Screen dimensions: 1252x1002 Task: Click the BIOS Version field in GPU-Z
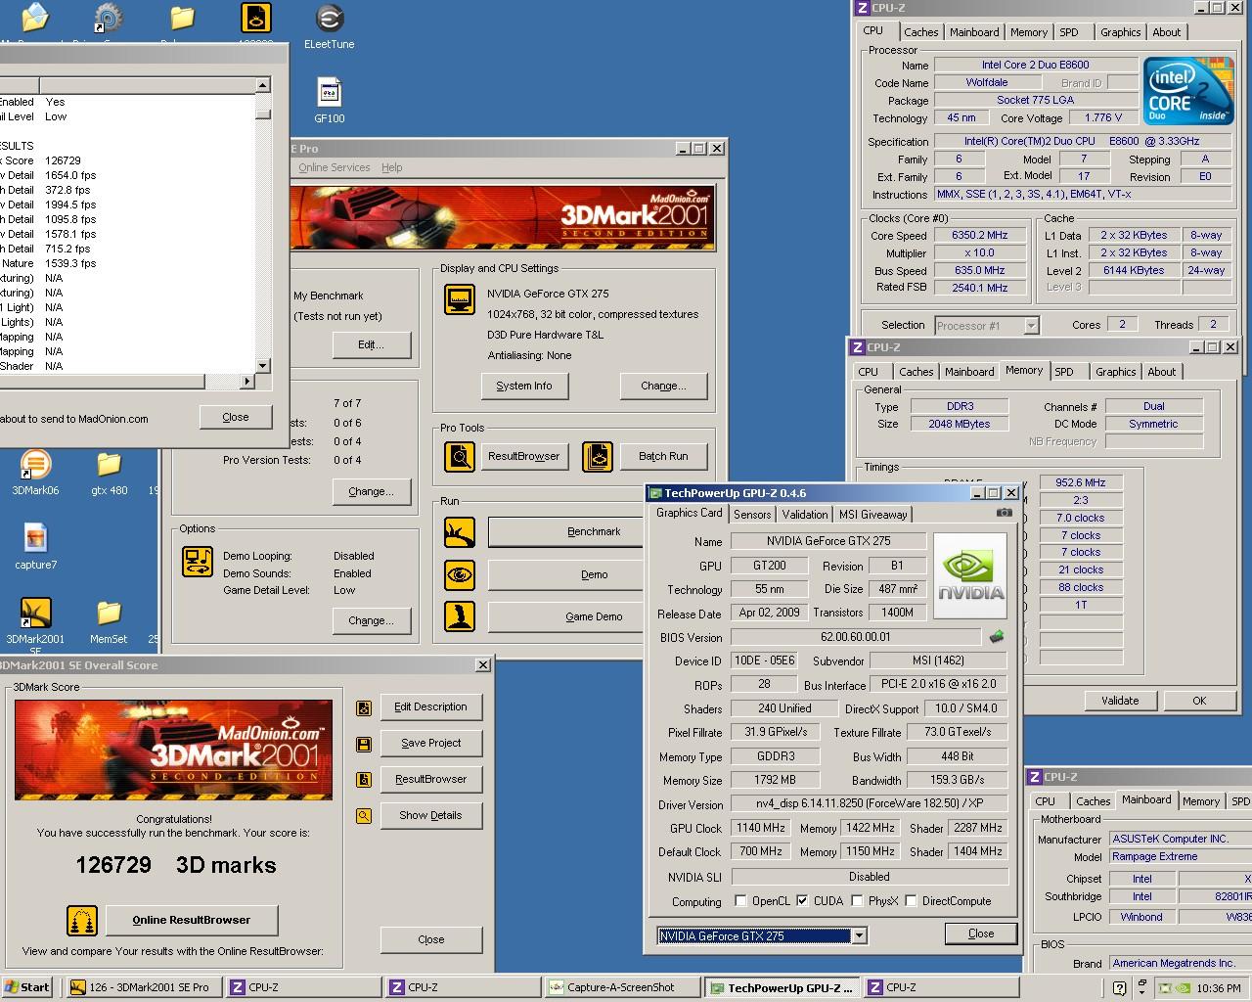click(x=856, y=637)
